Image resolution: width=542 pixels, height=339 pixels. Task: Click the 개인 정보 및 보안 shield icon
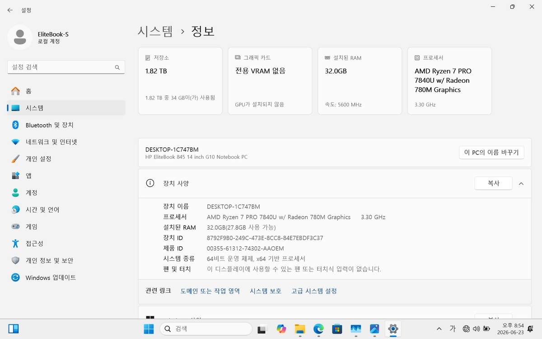[16, 260]
